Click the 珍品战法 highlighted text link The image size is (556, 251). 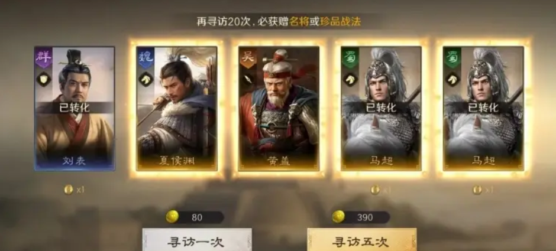click(341, 22)
